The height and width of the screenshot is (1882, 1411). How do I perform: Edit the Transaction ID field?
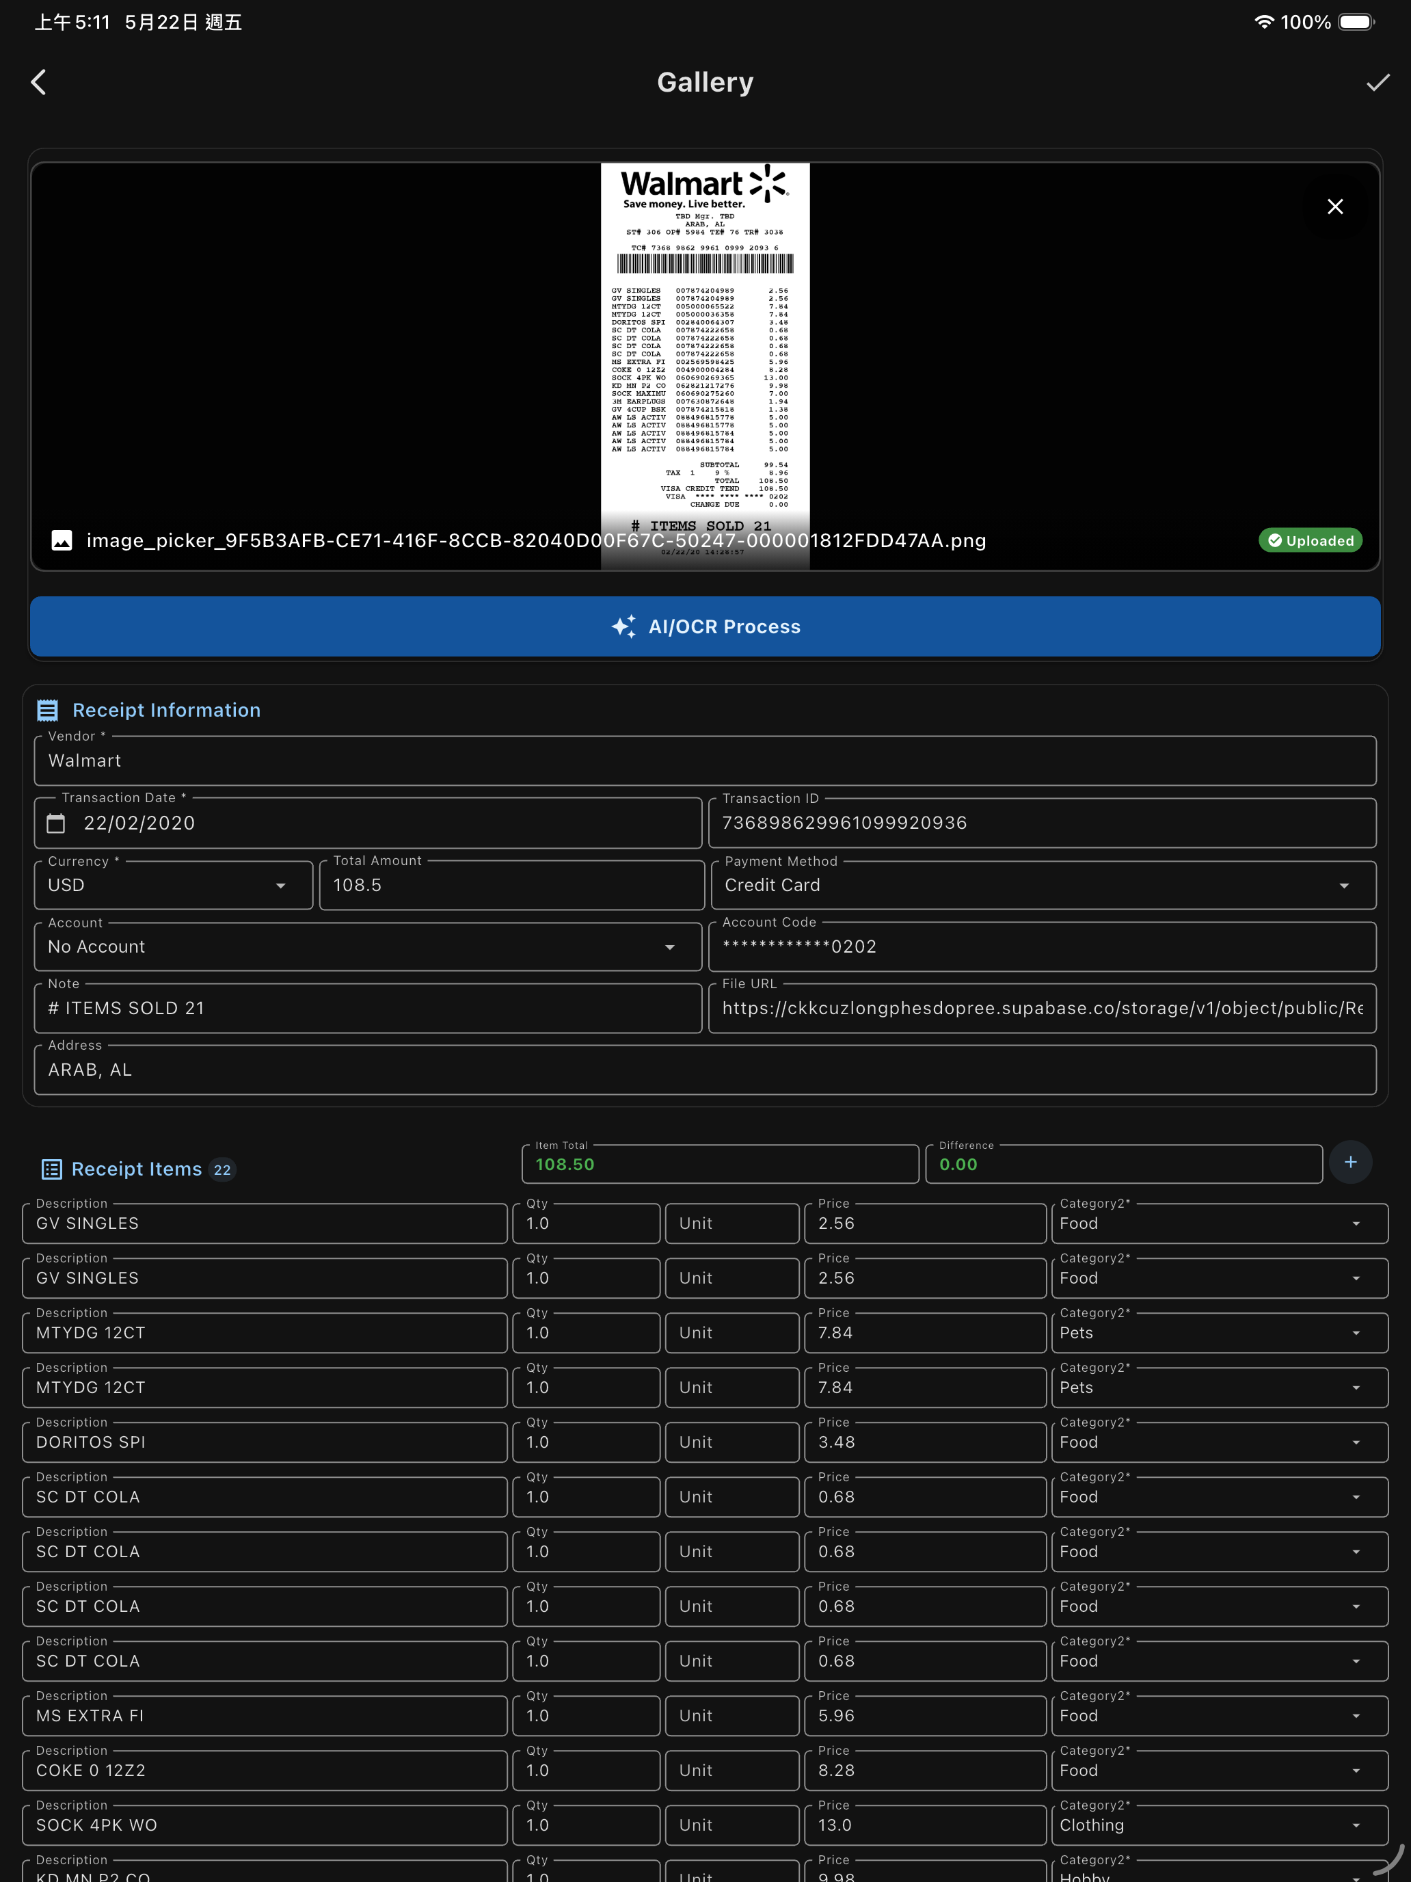(1042, 823)
